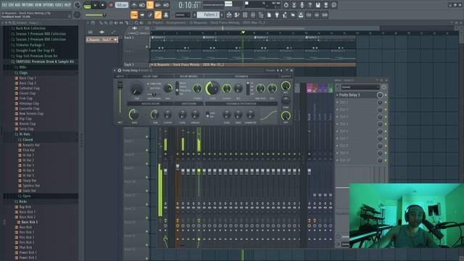464x261 pixels.
Task: Select the Himalaya Clap sample
Action: coord(29,104)
